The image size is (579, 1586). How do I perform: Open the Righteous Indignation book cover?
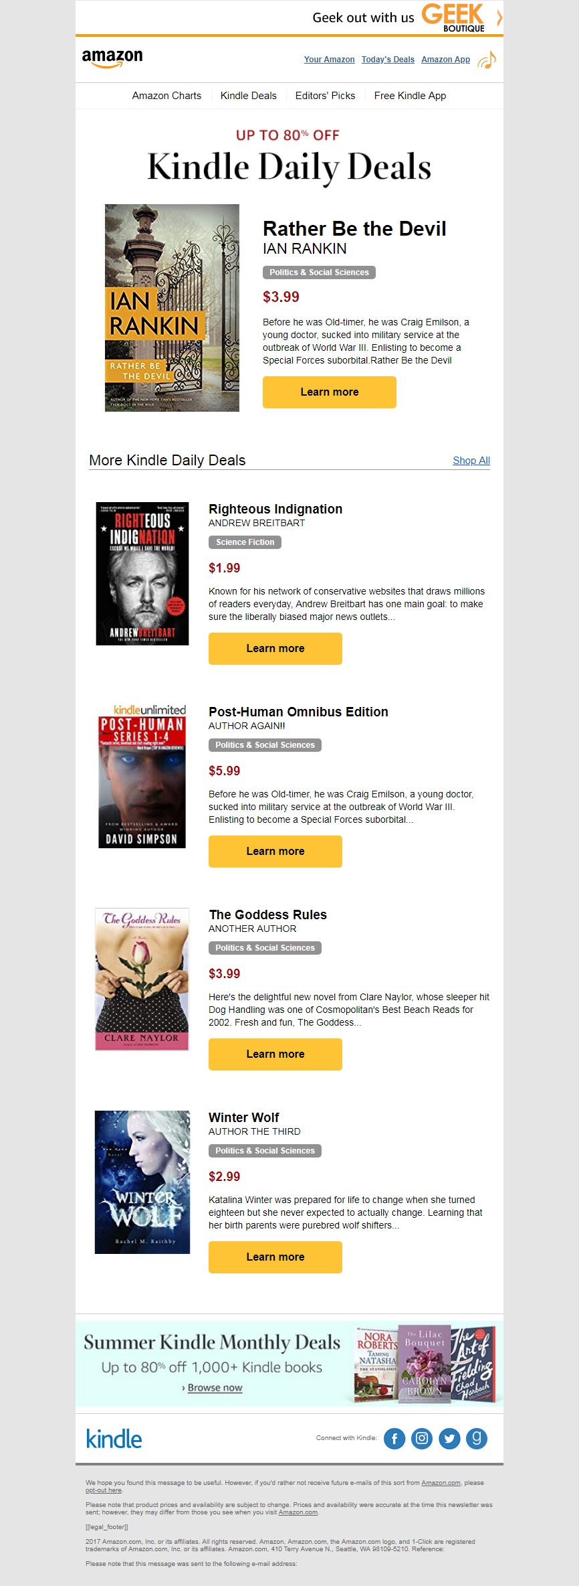[142, 574]
